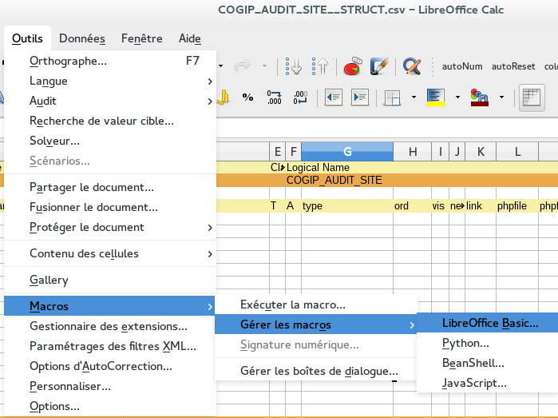Select column K header
The image size is (558, 418).
481,152
